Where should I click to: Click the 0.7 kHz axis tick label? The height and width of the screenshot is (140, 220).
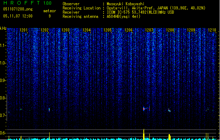click(2, 115)
